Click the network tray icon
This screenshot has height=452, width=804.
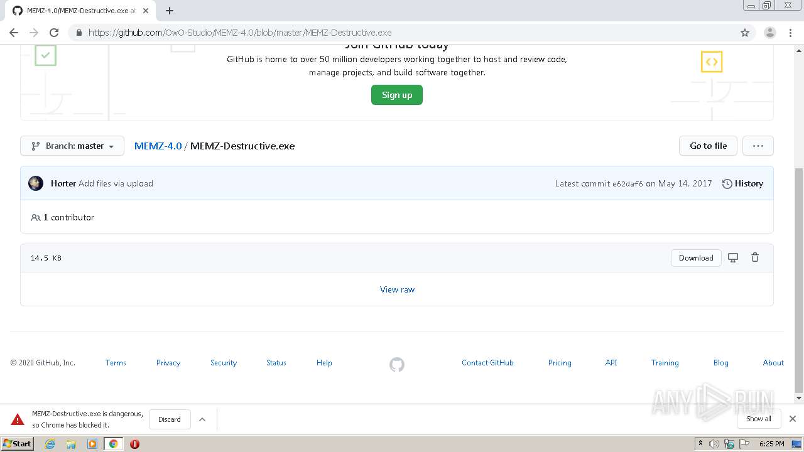coord(729,444)
